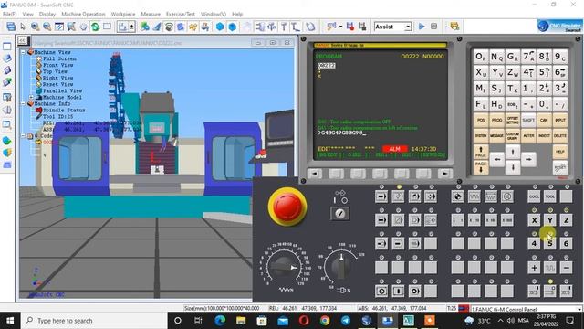Click the zoom in magnifier toolbar icon

[35, 27]
